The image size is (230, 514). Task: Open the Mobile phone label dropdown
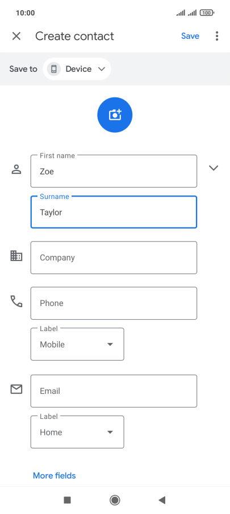click(x=77, y=344)
